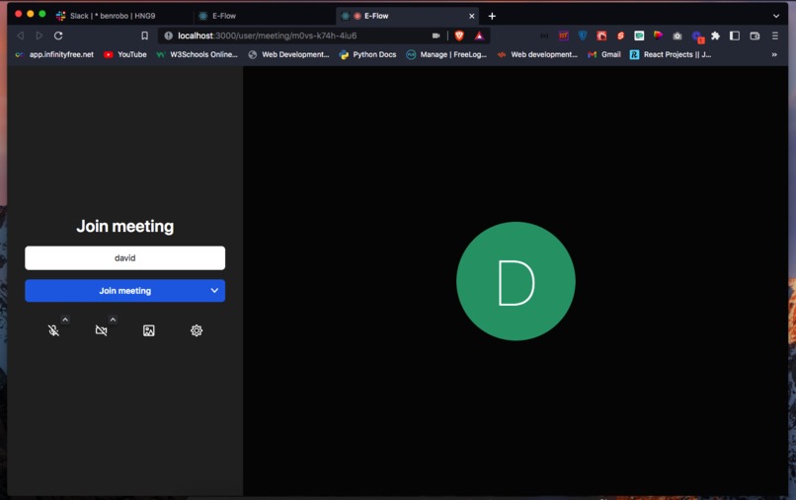Click the name field containing david
The width and height of the screenshot is (796, 500).
(124, 258)
